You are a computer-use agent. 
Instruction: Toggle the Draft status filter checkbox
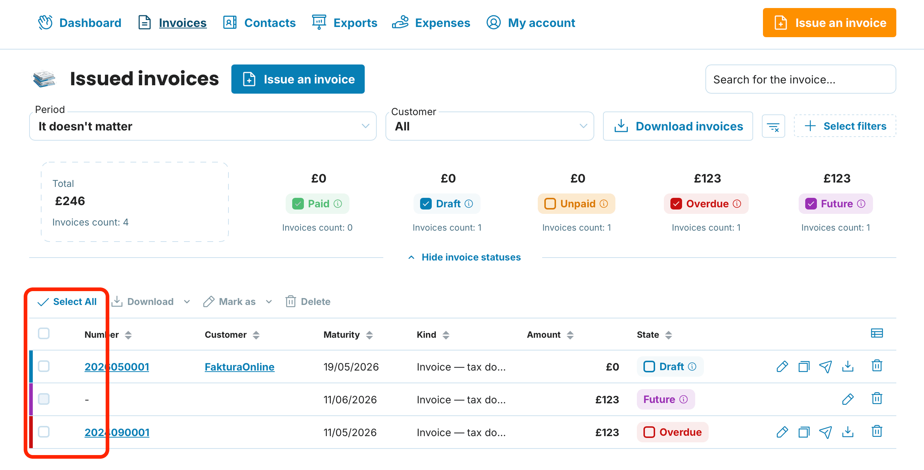[x=426, y=204]
